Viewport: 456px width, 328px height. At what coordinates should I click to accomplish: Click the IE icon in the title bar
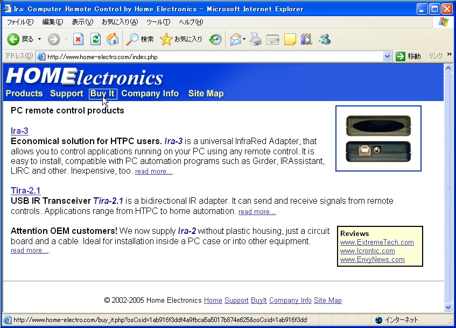click(x=7, y=9)
